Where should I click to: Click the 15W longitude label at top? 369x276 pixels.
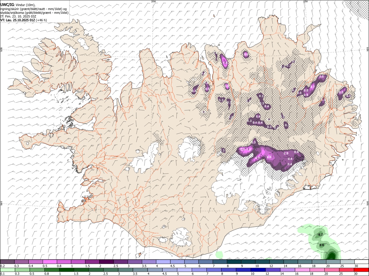coord(305,1)
